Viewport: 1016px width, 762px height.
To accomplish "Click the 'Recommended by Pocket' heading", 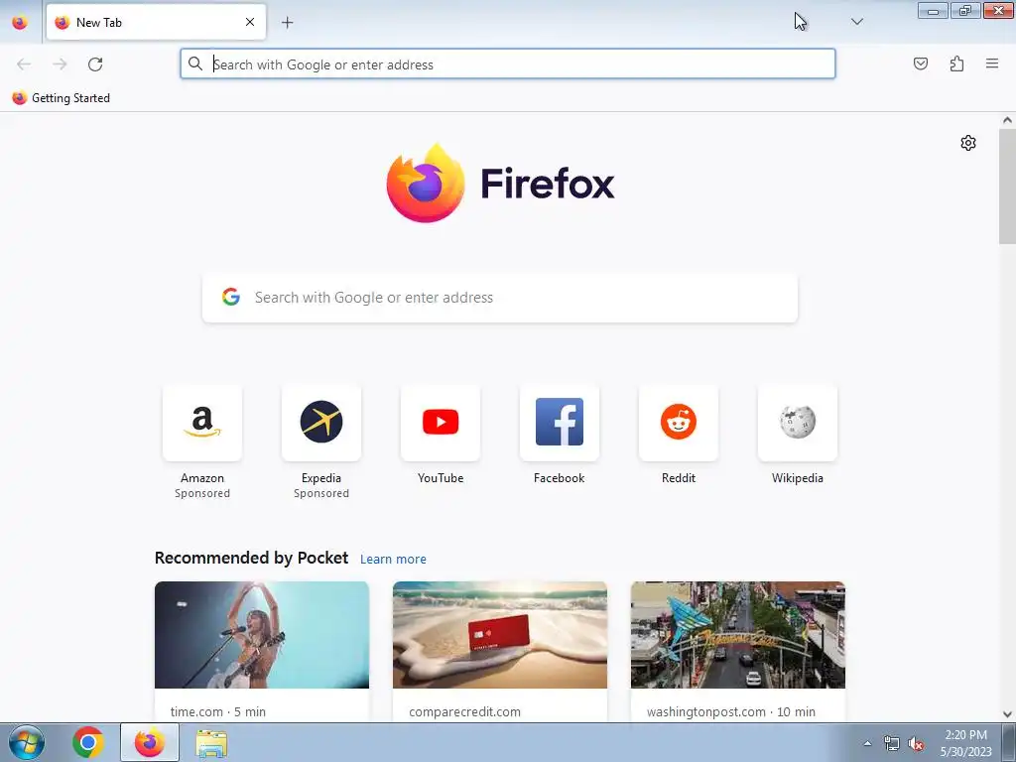I will point(251,558).
